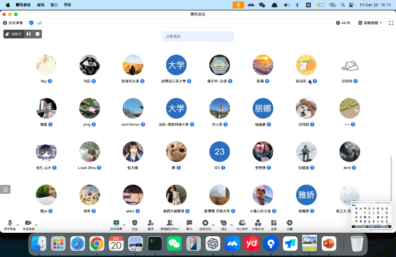Turn on camera with 开启视频

coord(28,225)
